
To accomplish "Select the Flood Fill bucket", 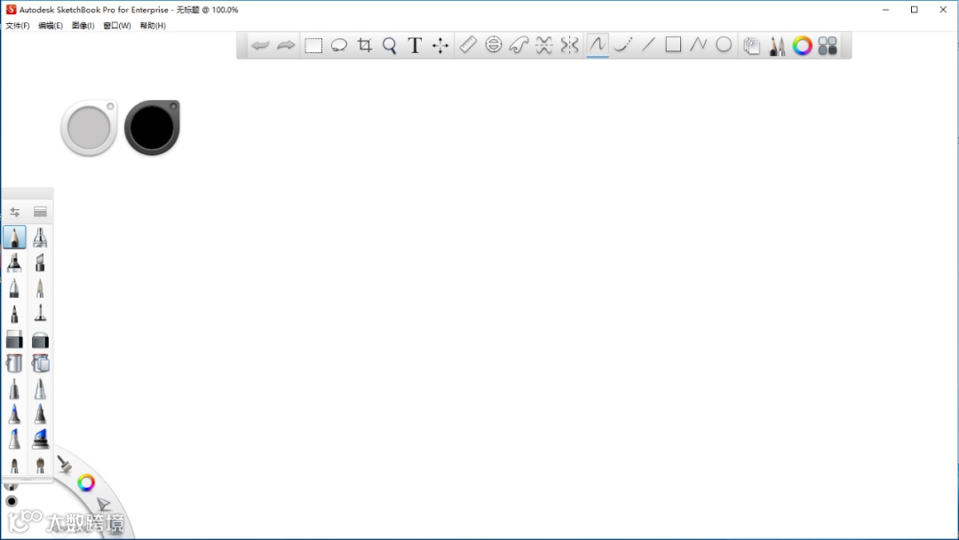I will (14, 364).
